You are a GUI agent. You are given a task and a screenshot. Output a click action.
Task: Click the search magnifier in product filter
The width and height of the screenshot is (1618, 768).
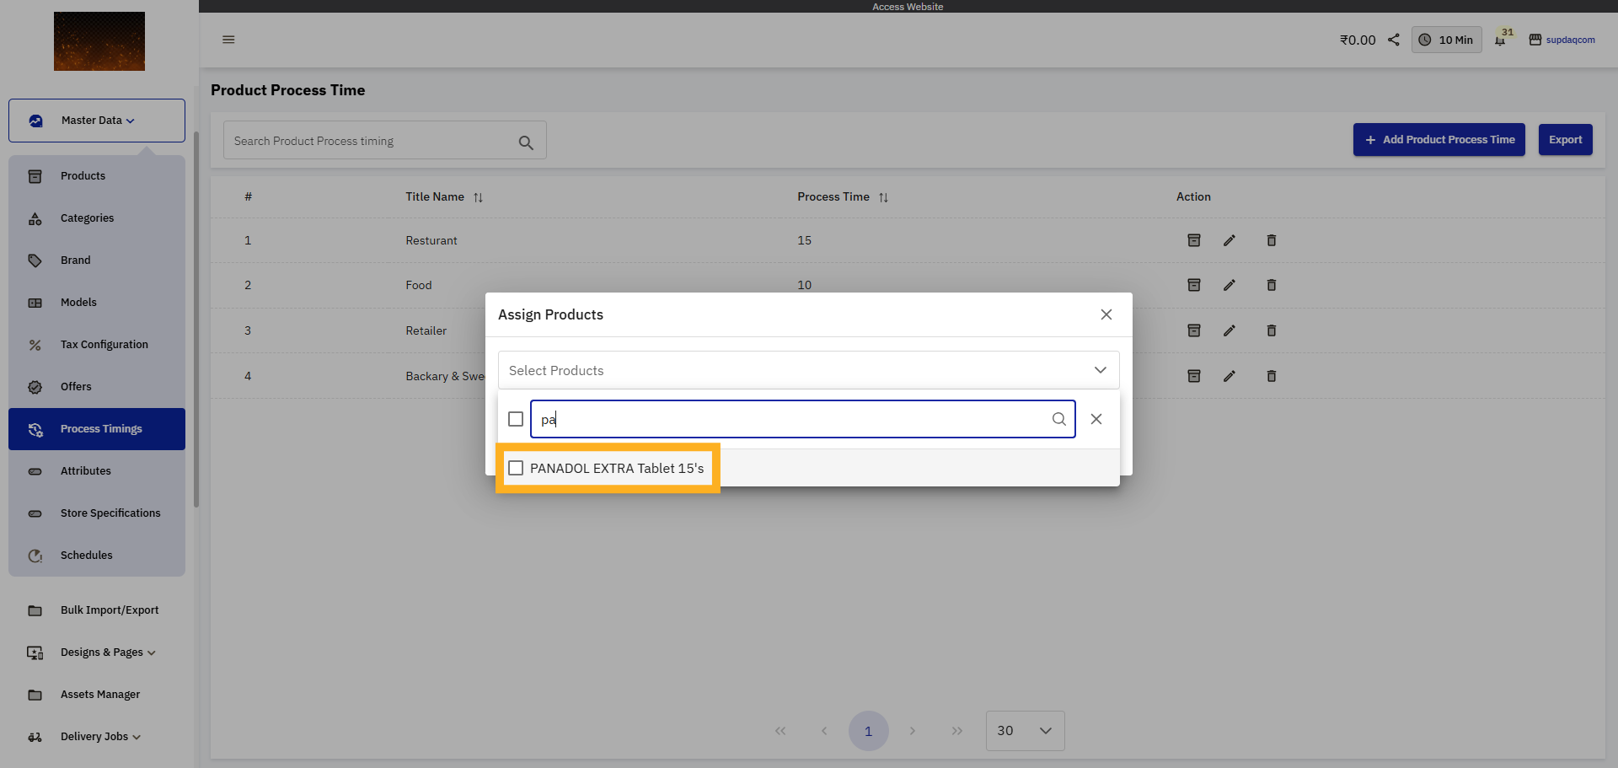pos(1058,419)
